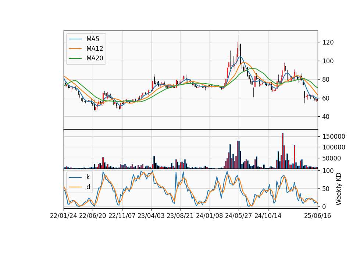Viewport: 353px width, 254px height.
Task: Click the 50 tick on KD axis
Action: tap(326, 189)
